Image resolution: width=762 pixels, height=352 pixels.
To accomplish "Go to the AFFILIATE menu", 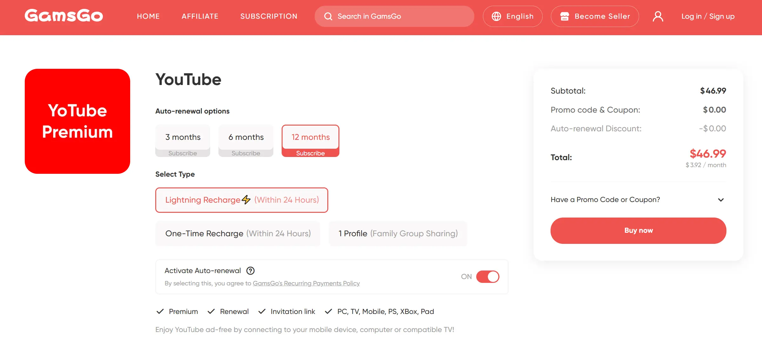I will [200, 16].
